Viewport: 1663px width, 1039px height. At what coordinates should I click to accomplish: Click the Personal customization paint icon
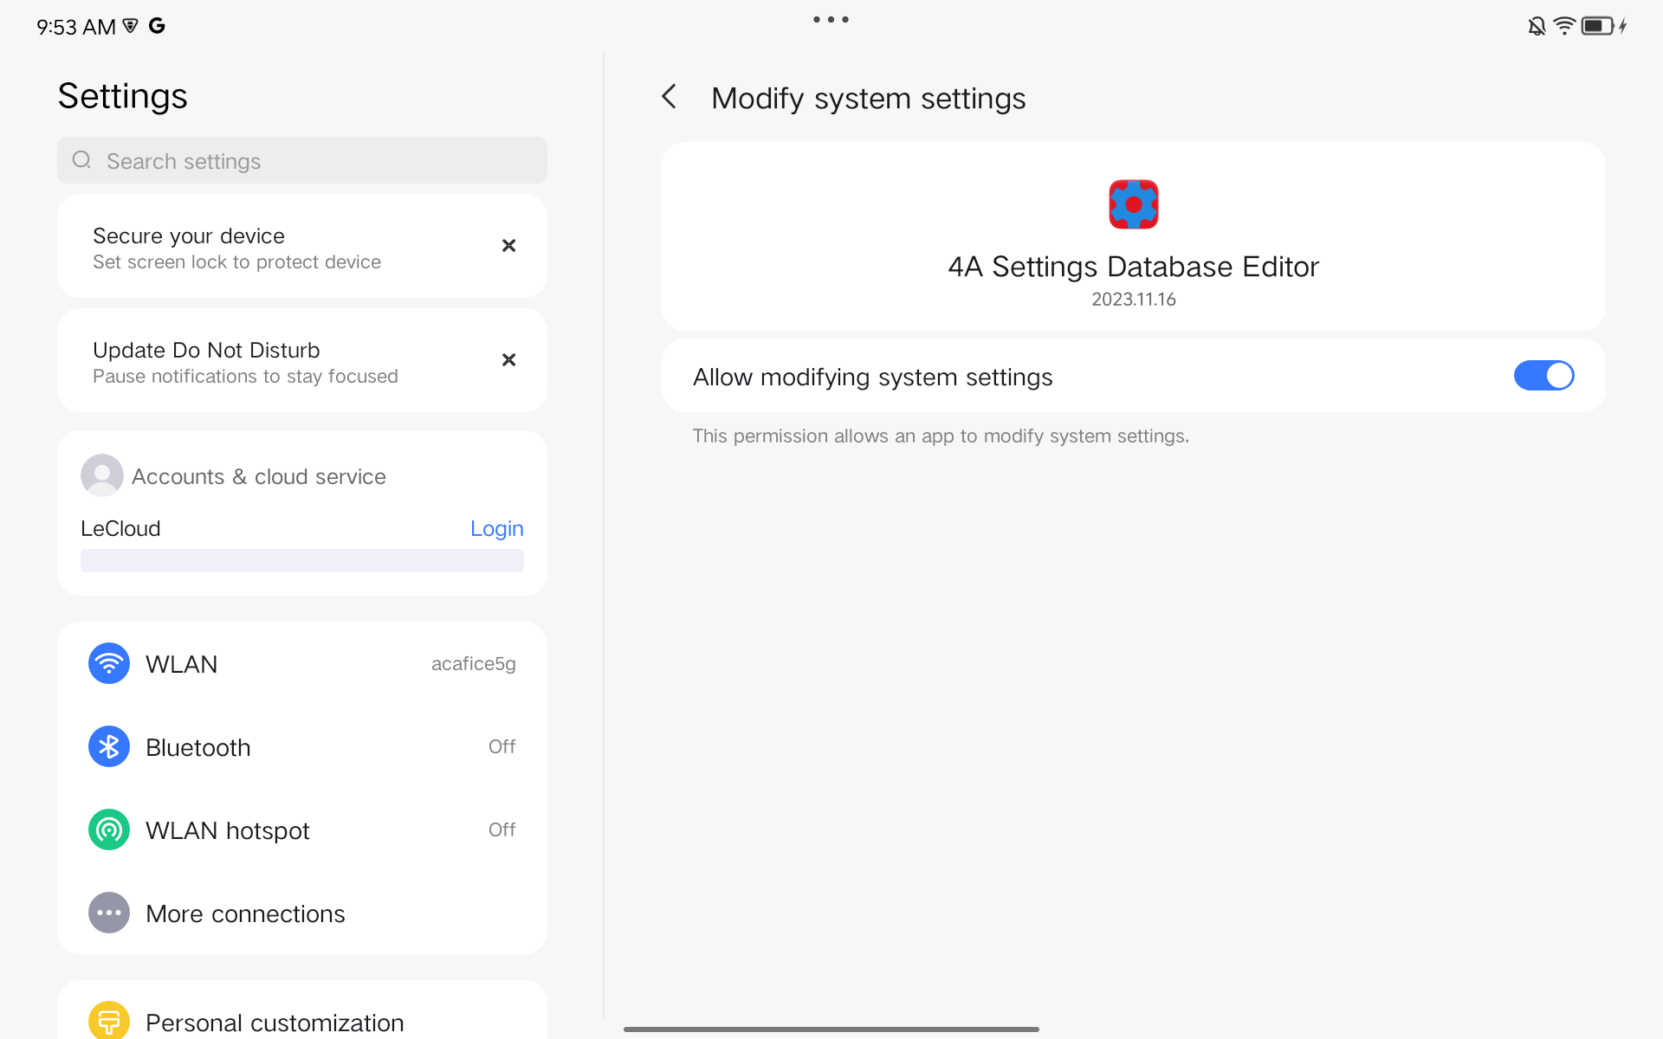(x=109, y=1022)
